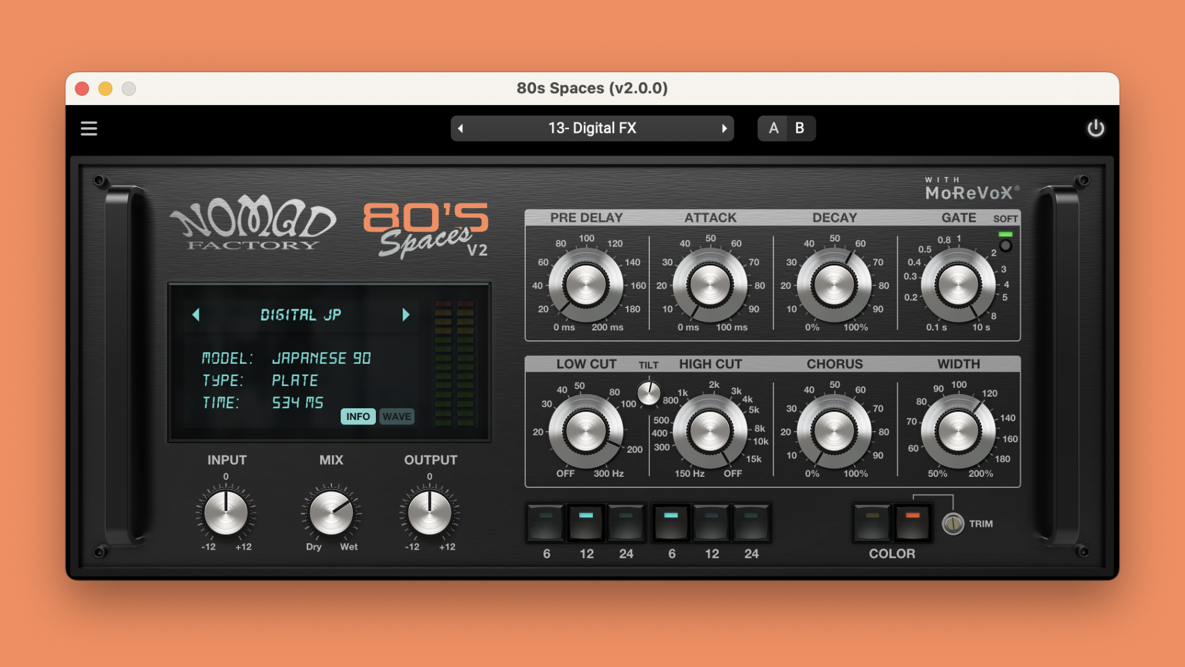
Task: Click the TRIM screw control
Action: 953,524
